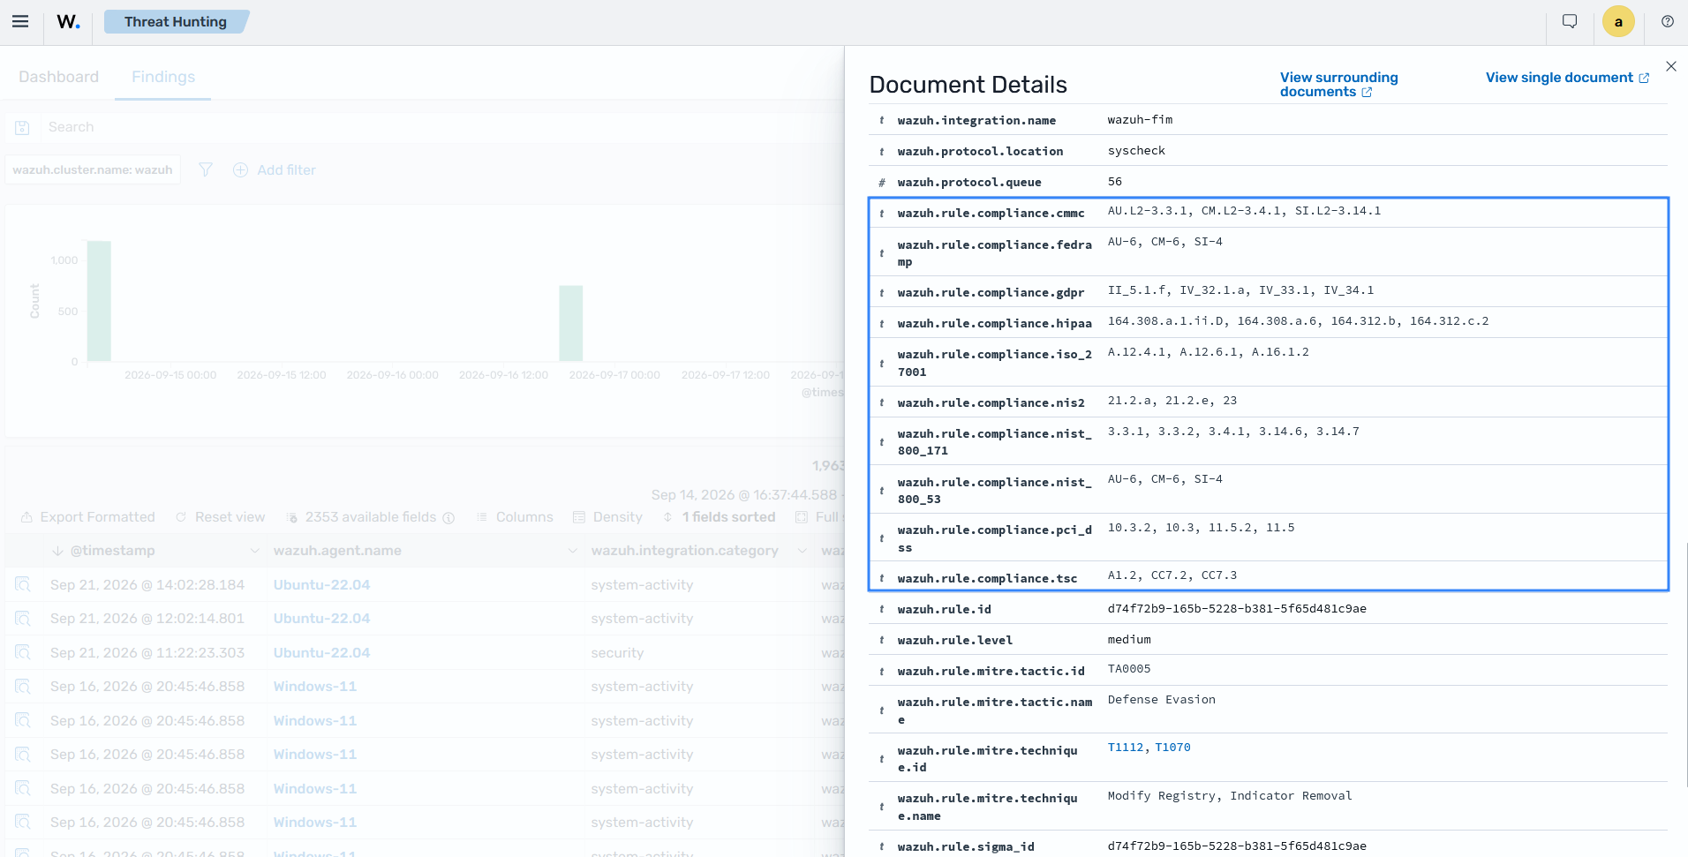Click Defense Evasion tactic name value
This screenshot has width=1688, height=857.
(x=1161, y=700)
